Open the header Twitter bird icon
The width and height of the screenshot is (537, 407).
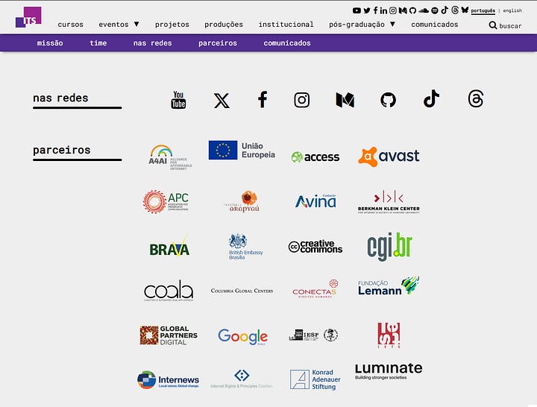coord(367,10)
